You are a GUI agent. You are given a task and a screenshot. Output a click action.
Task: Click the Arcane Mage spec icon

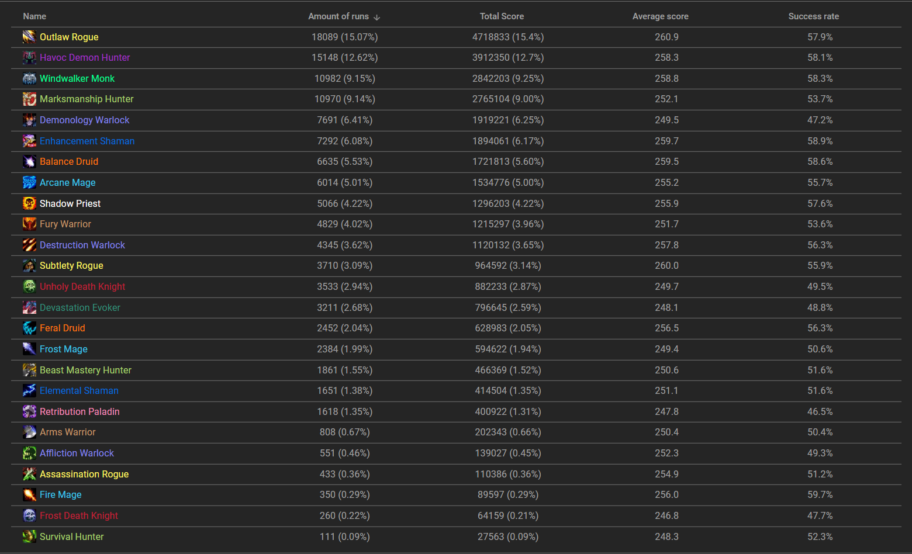29,182
